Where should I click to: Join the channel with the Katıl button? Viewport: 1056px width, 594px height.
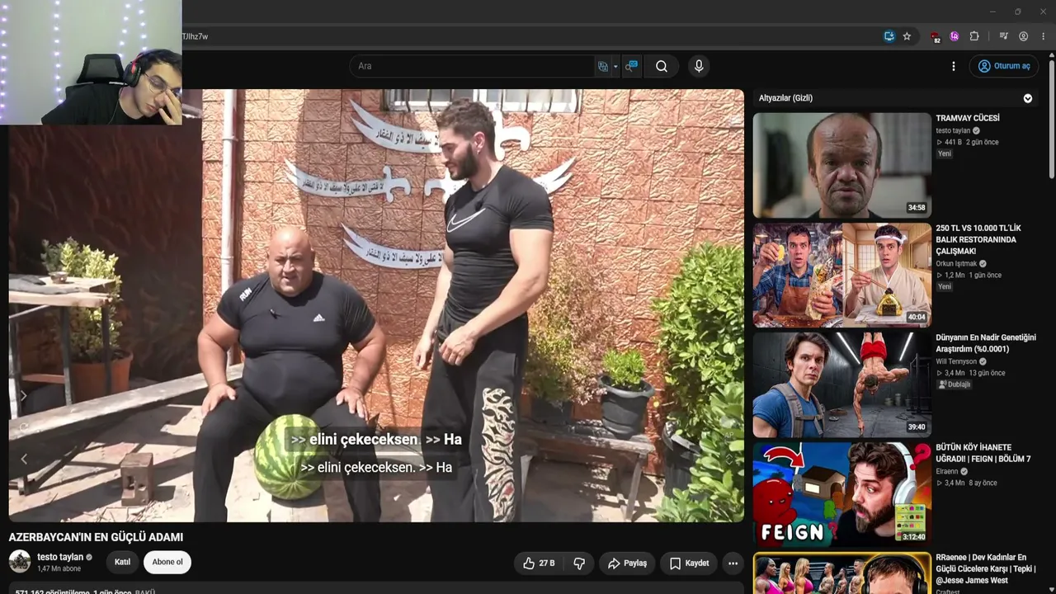tap(122, 562)
